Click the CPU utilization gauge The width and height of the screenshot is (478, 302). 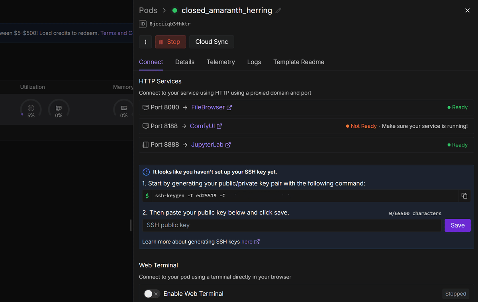click(x=31, y=109)
